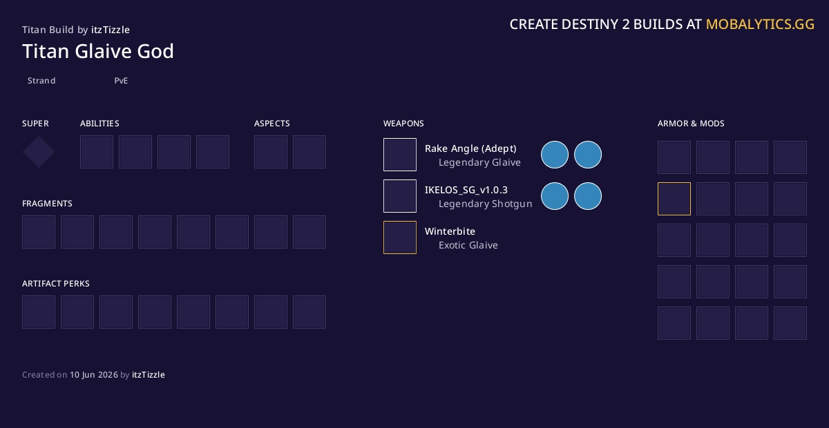
Task: Click itzTizzle in the created-on footer
Action: coord(149,375)
